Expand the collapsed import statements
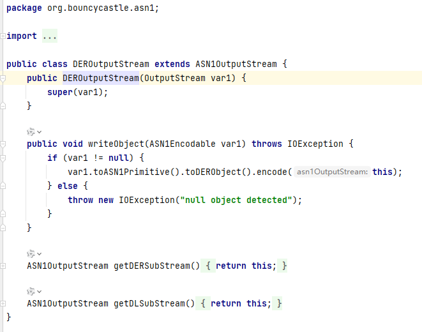This screenshot has width=422, height=332. 3,36
